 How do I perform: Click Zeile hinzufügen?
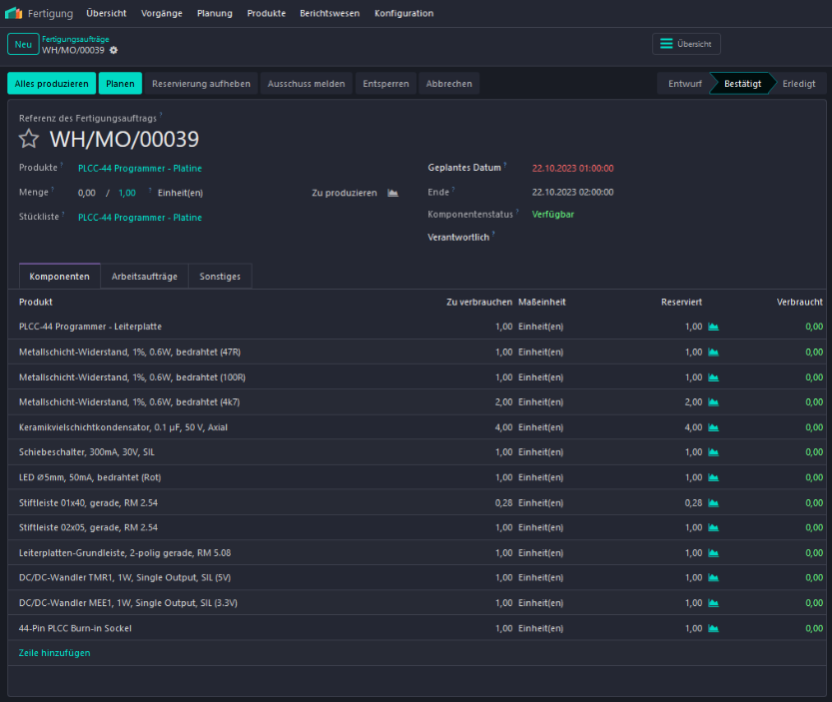click(x=55, y=653)
